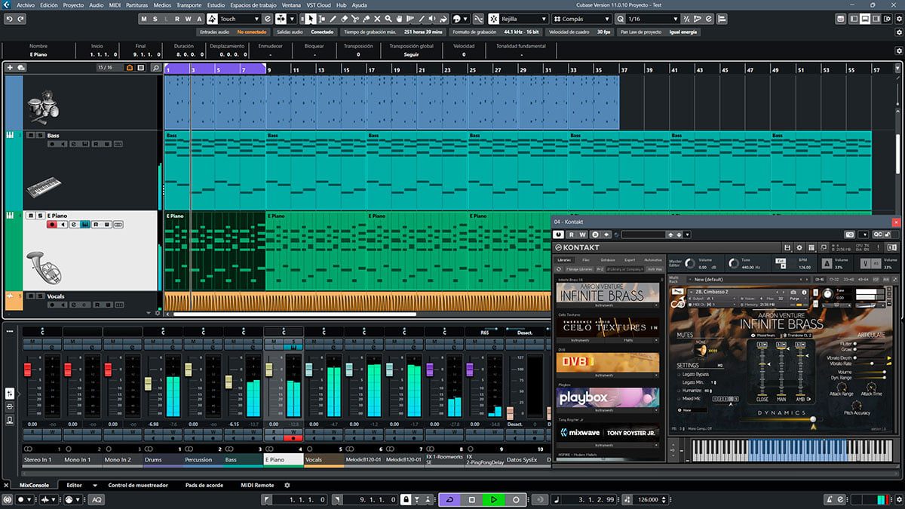Select the Split scissors tool
The image size is (905, 509).
355,19
